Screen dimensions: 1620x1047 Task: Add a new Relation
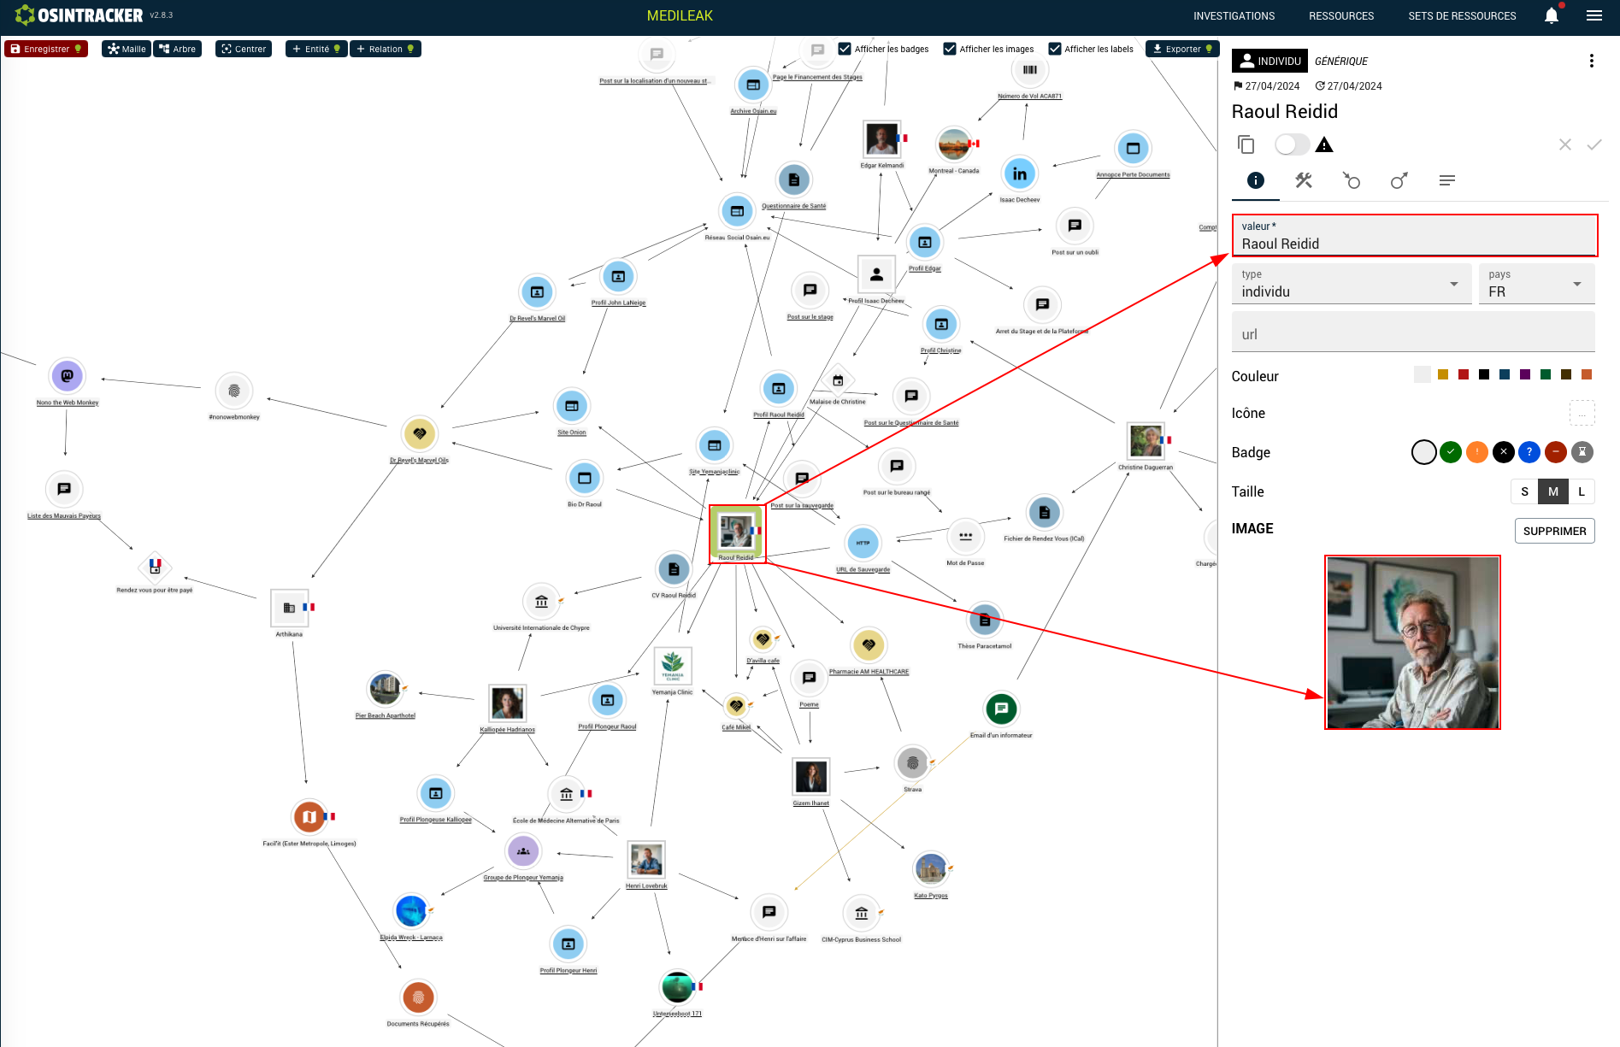[386, 49]
